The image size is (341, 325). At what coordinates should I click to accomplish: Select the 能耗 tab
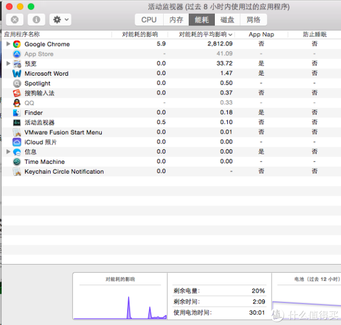pyautogui.click(x=202, y=20)
